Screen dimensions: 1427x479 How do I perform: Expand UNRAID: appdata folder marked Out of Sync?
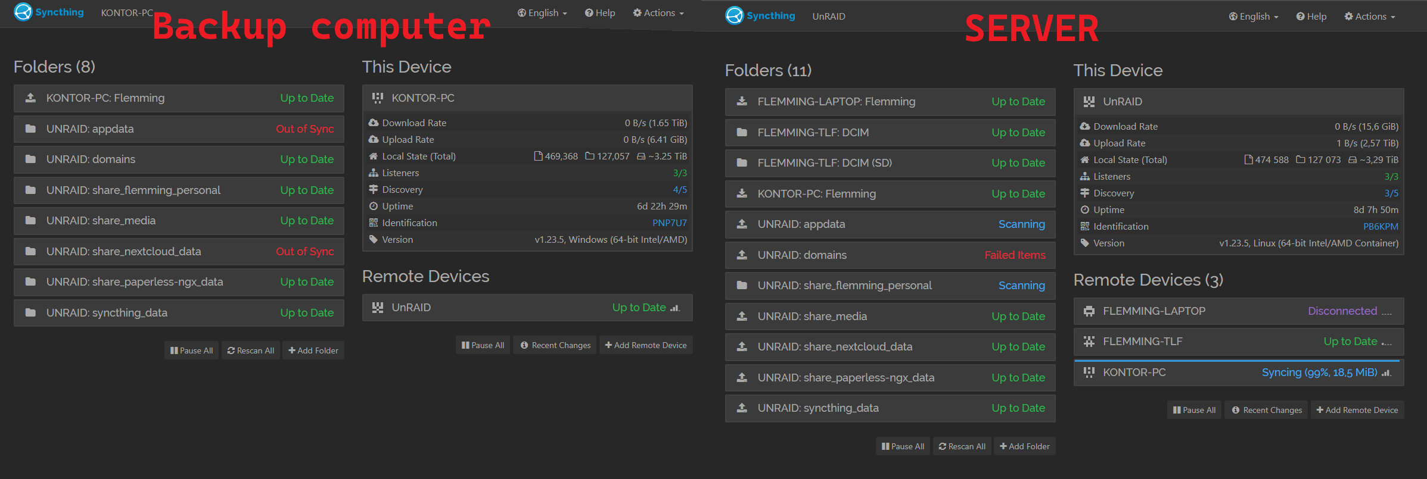tap(179, 129)
